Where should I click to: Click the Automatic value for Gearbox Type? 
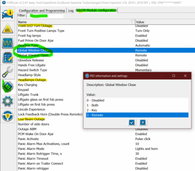click(143, 45)
